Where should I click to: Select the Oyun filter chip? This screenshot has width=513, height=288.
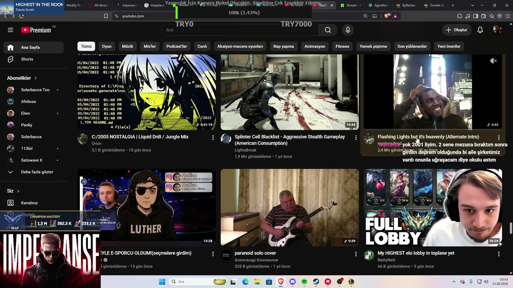[x=107, y=46]
